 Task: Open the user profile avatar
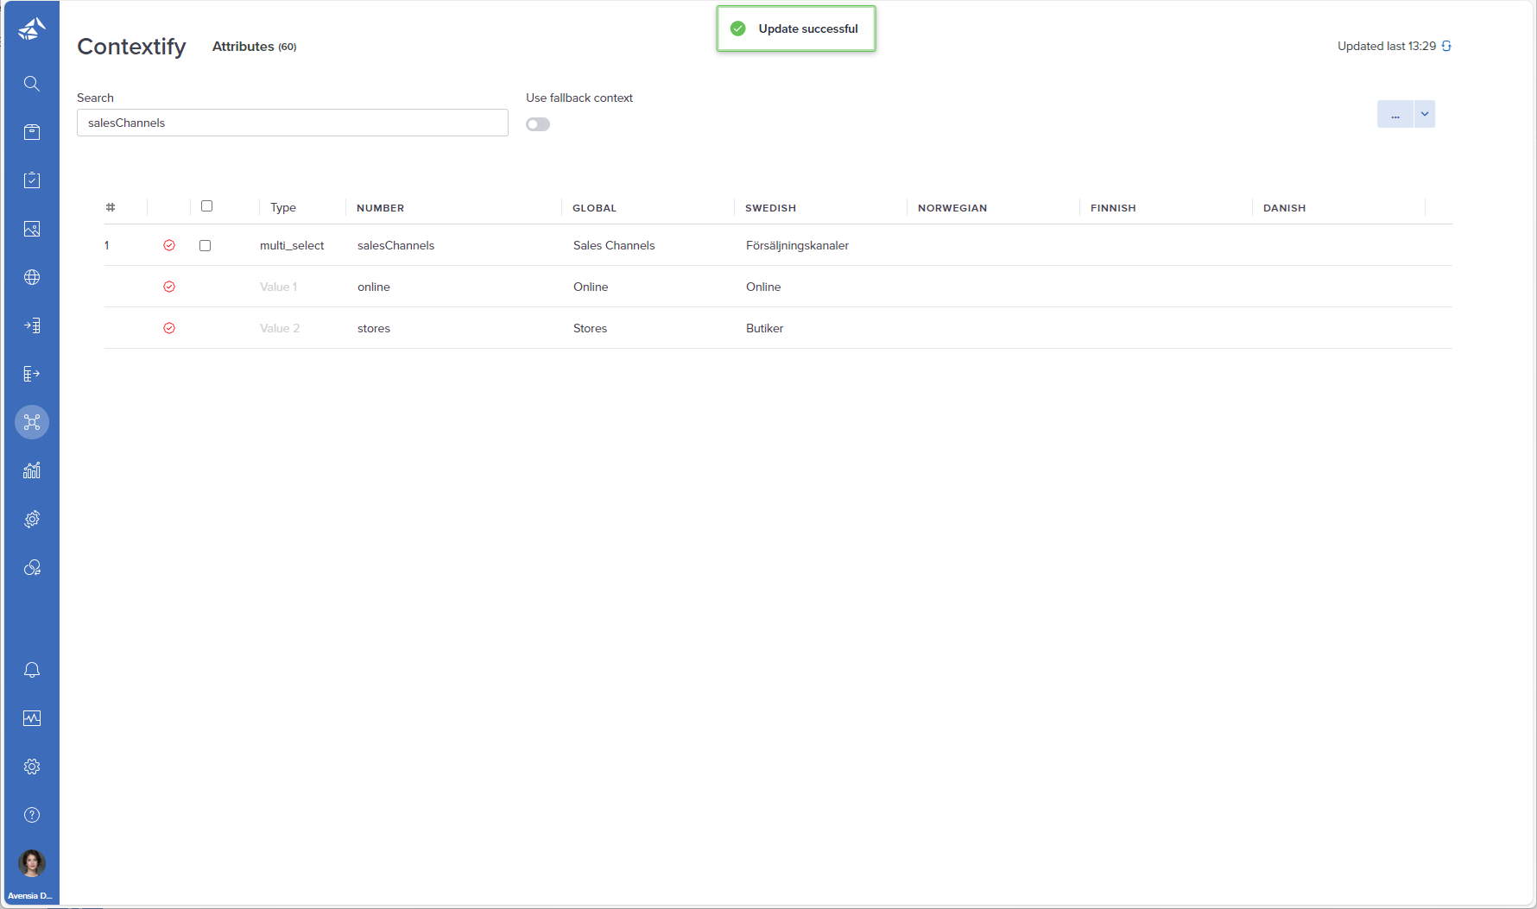point(32,862)
